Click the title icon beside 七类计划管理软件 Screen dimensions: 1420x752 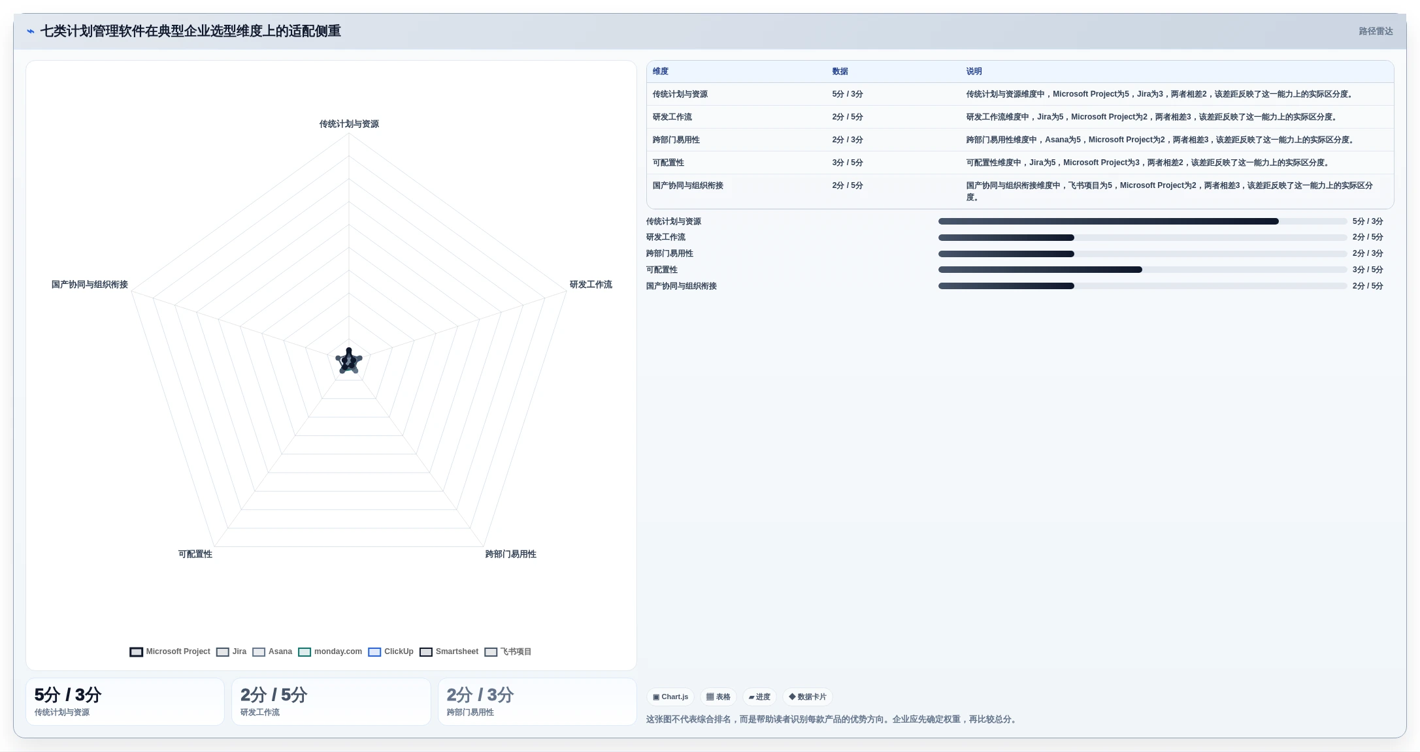pos(31,31)
